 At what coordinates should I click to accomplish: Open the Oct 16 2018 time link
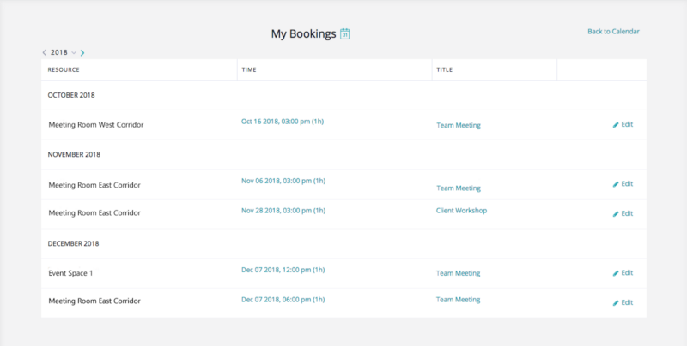(x=283, y=122)
